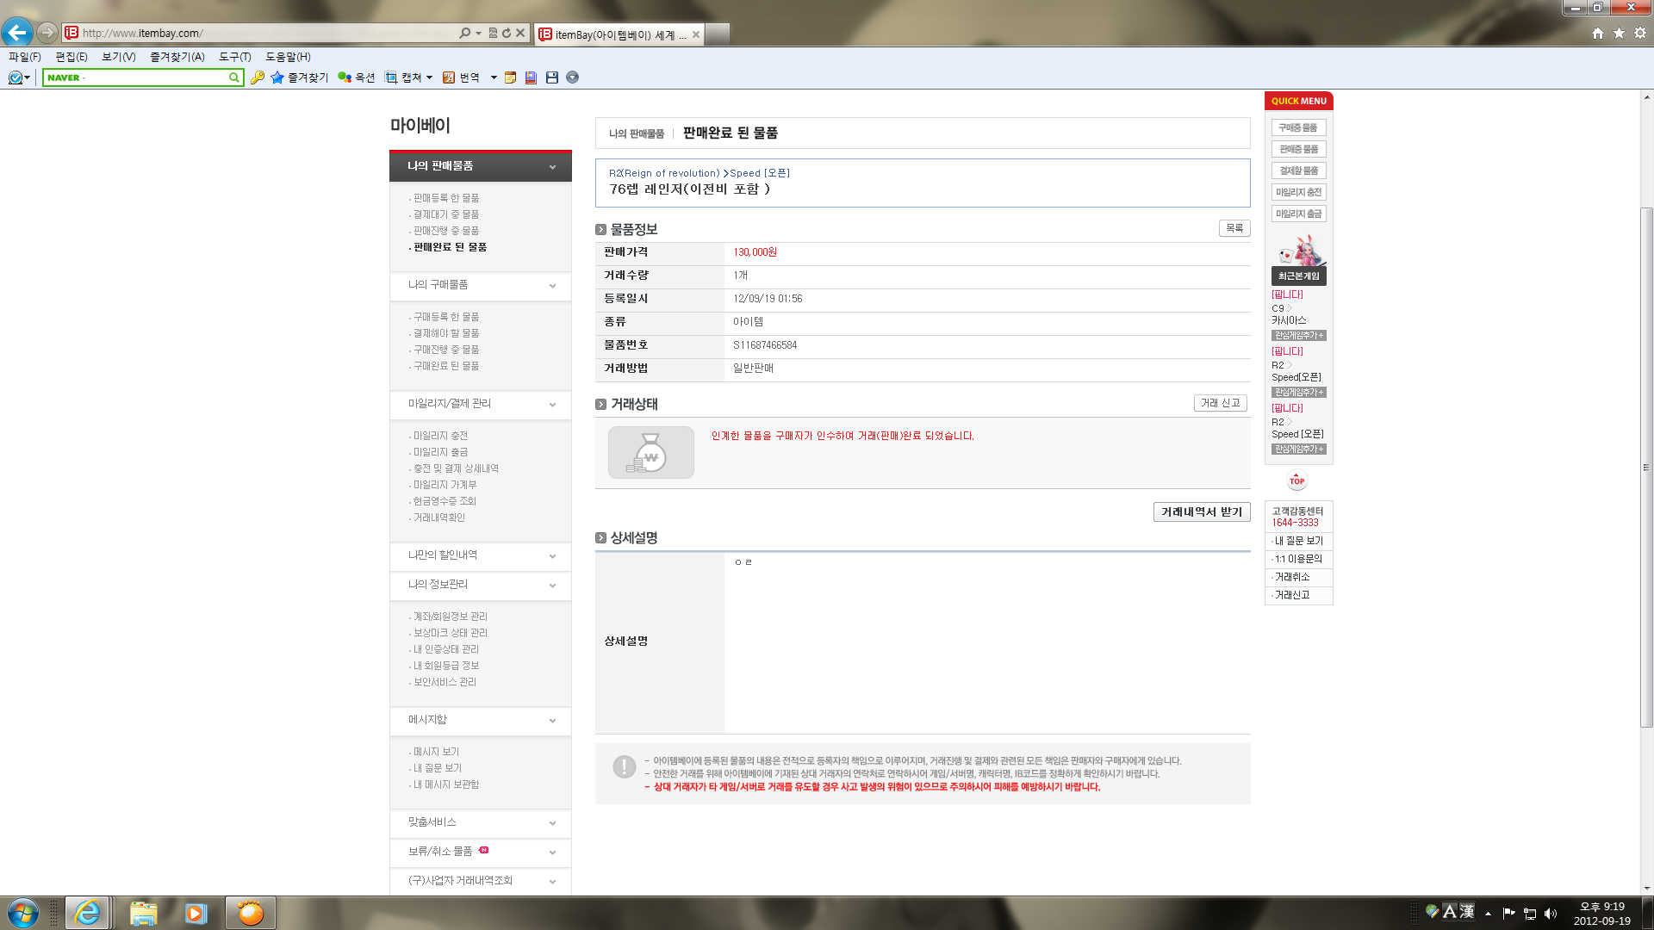Expand the 나만의 할인내역 sidebar section

tap(552, 556)
